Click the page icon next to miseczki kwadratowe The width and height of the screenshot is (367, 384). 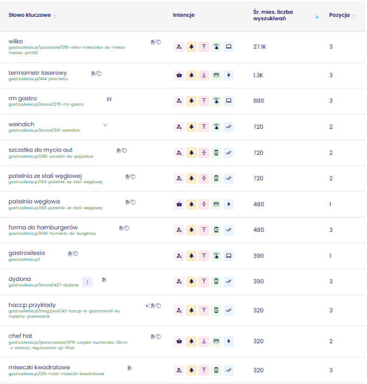(x=130, y=368)
